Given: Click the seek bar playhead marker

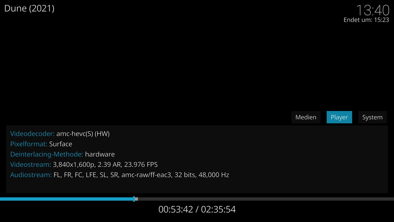Looking at the screenshot, I should point(134,199).
